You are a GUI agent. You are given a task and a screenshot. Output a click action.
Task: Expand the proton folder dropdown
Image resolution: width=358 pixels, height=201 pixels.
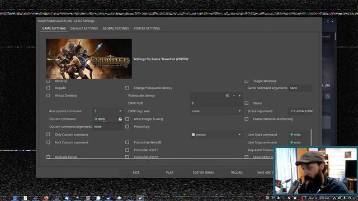coord(216,135)
